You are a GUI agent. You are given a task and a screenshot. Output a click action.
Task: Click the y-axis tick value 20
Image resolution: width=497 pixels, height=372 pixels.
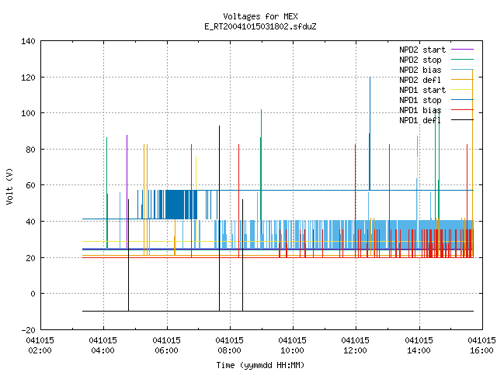coord(30,258)
